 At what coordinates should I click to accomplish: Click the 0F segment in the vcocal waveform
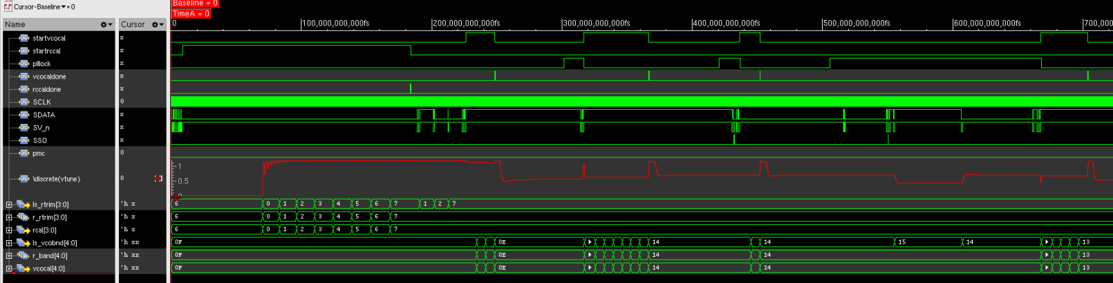pos(324,268)
